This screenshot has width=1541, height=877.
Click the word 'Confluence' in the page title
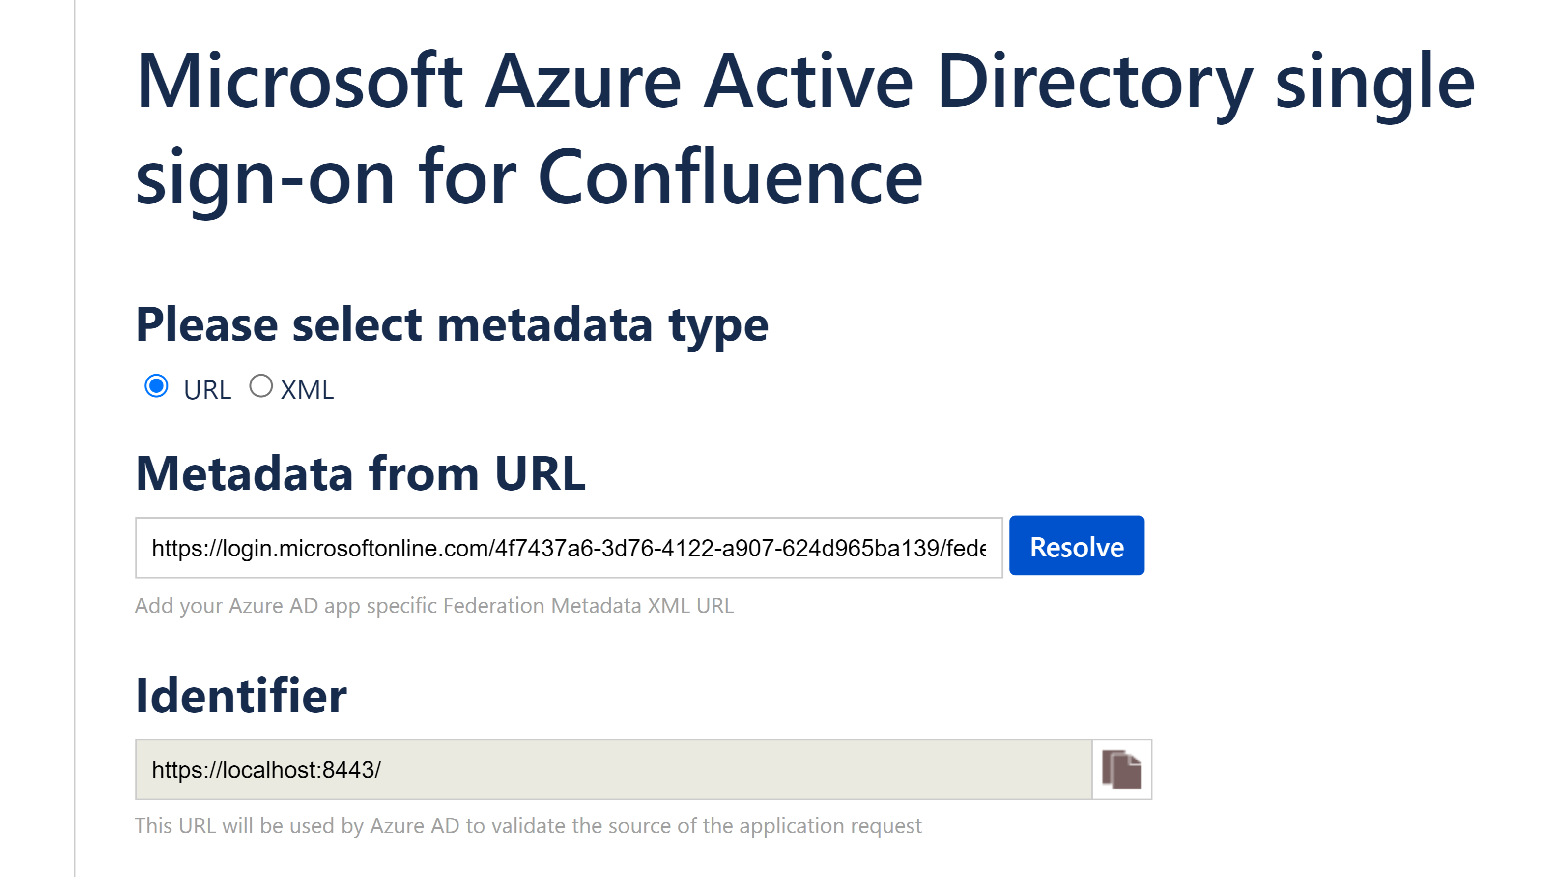(730, 177)
